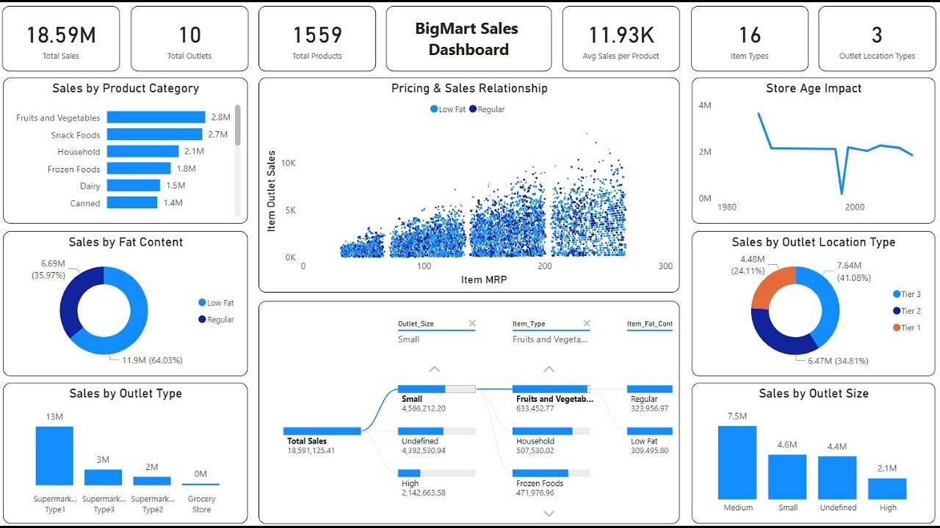Select the Snack Foods 2.7M bar
Screen dimensions: 940x528
click(x=154, y=134)
